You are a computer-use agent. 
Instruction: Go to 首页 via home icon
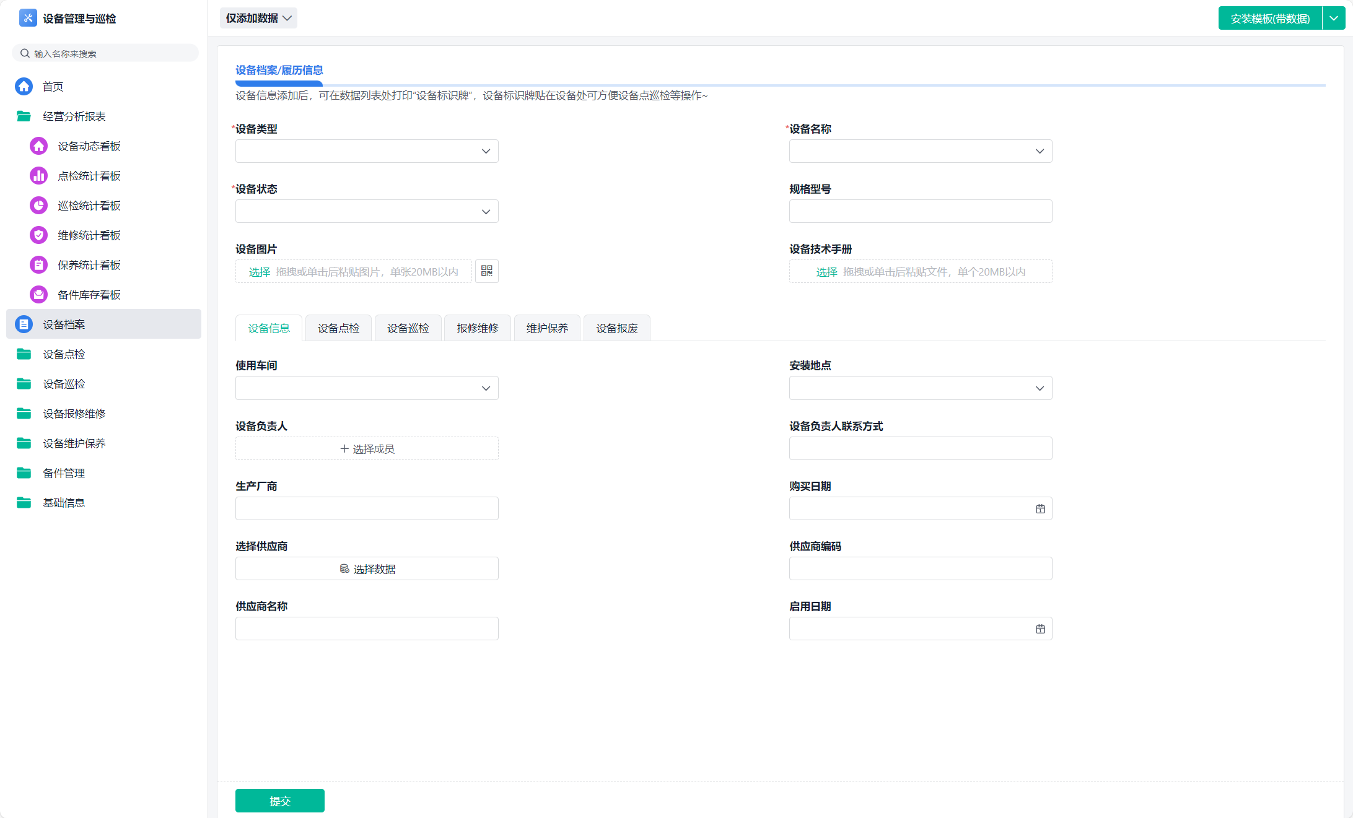click(24, 87)
